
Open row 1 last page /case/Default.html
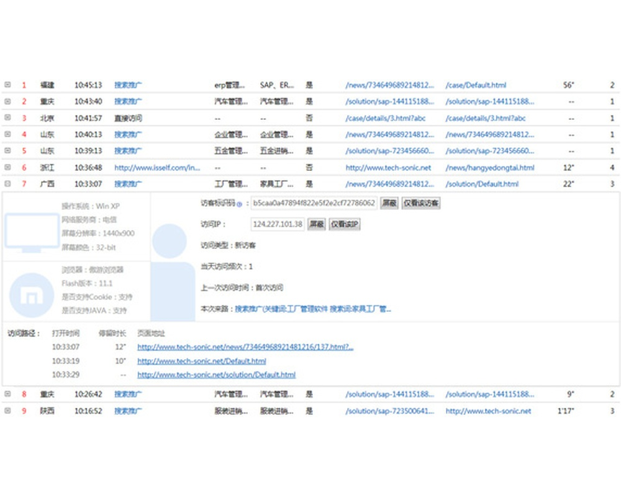pos(476,85)
